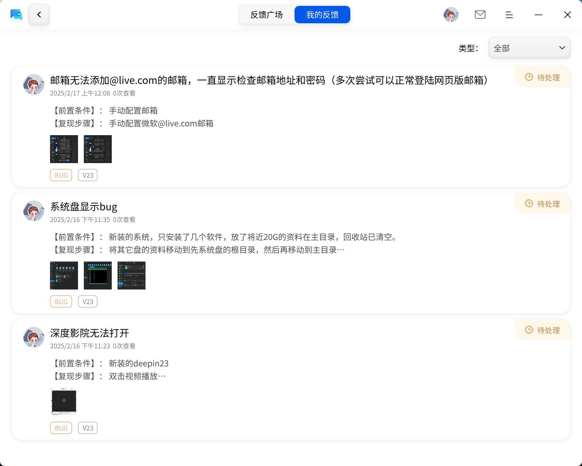The height and width of the screenshot is (466, 582).
Task: Click the user avatar in the title bar
Action: pos(451,15)
